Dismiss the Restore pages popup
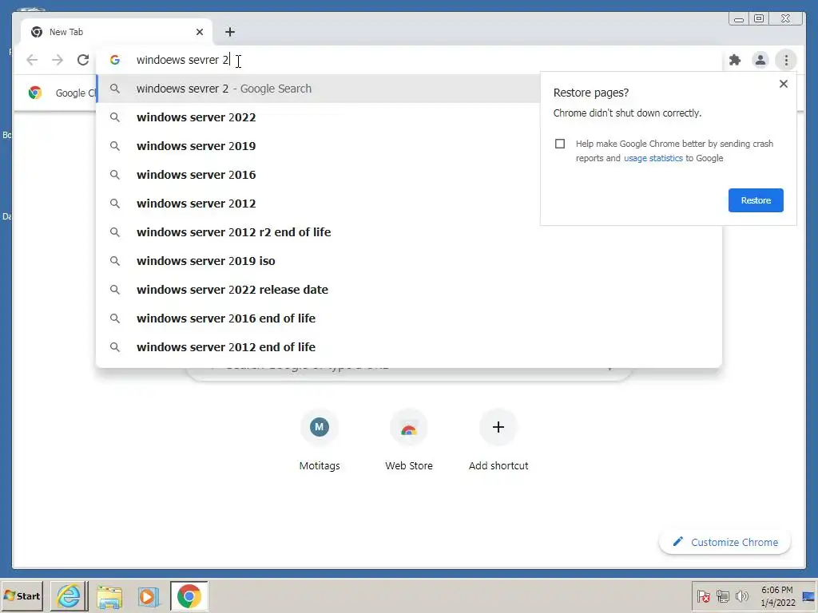Viewport: 818px width, 613px height. point(783,84)
